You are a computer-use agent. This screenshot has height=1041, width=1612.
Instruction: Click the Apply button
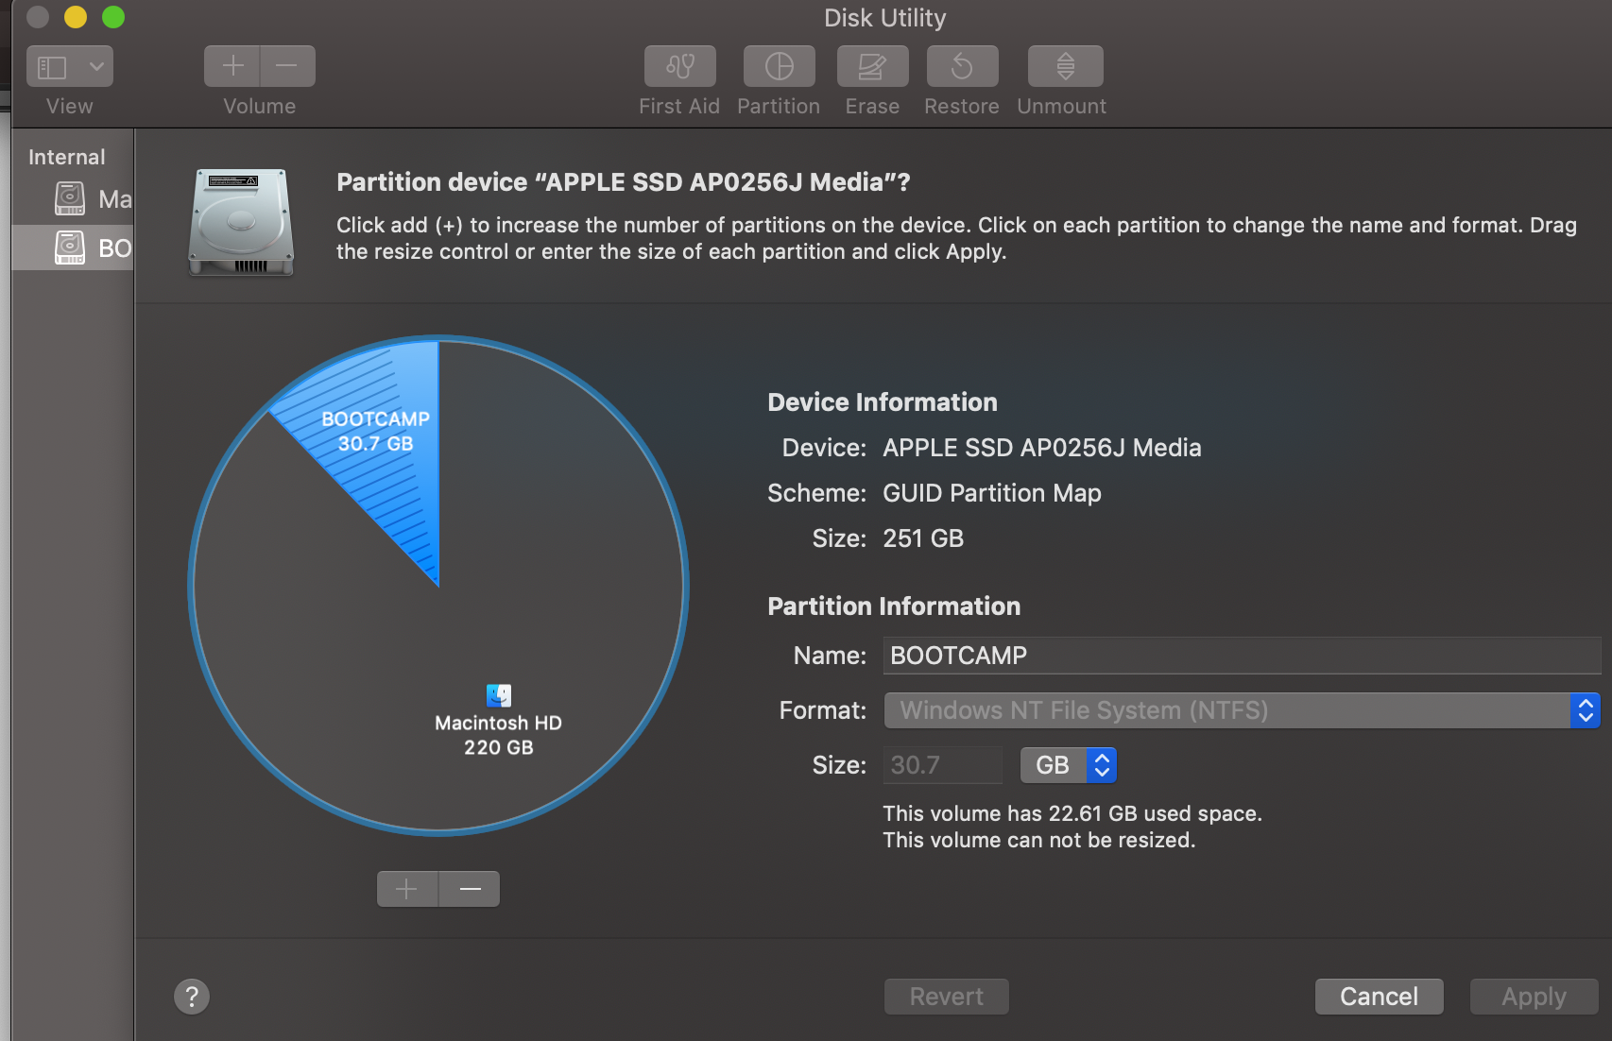click(x=1534, y=997)
